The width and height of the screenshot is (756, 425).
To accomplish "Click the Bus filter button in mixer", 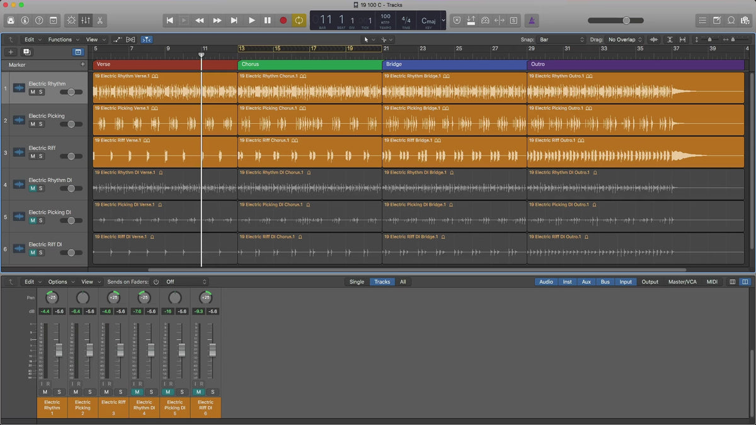I will pyautogui.click(x=605, y=282).
